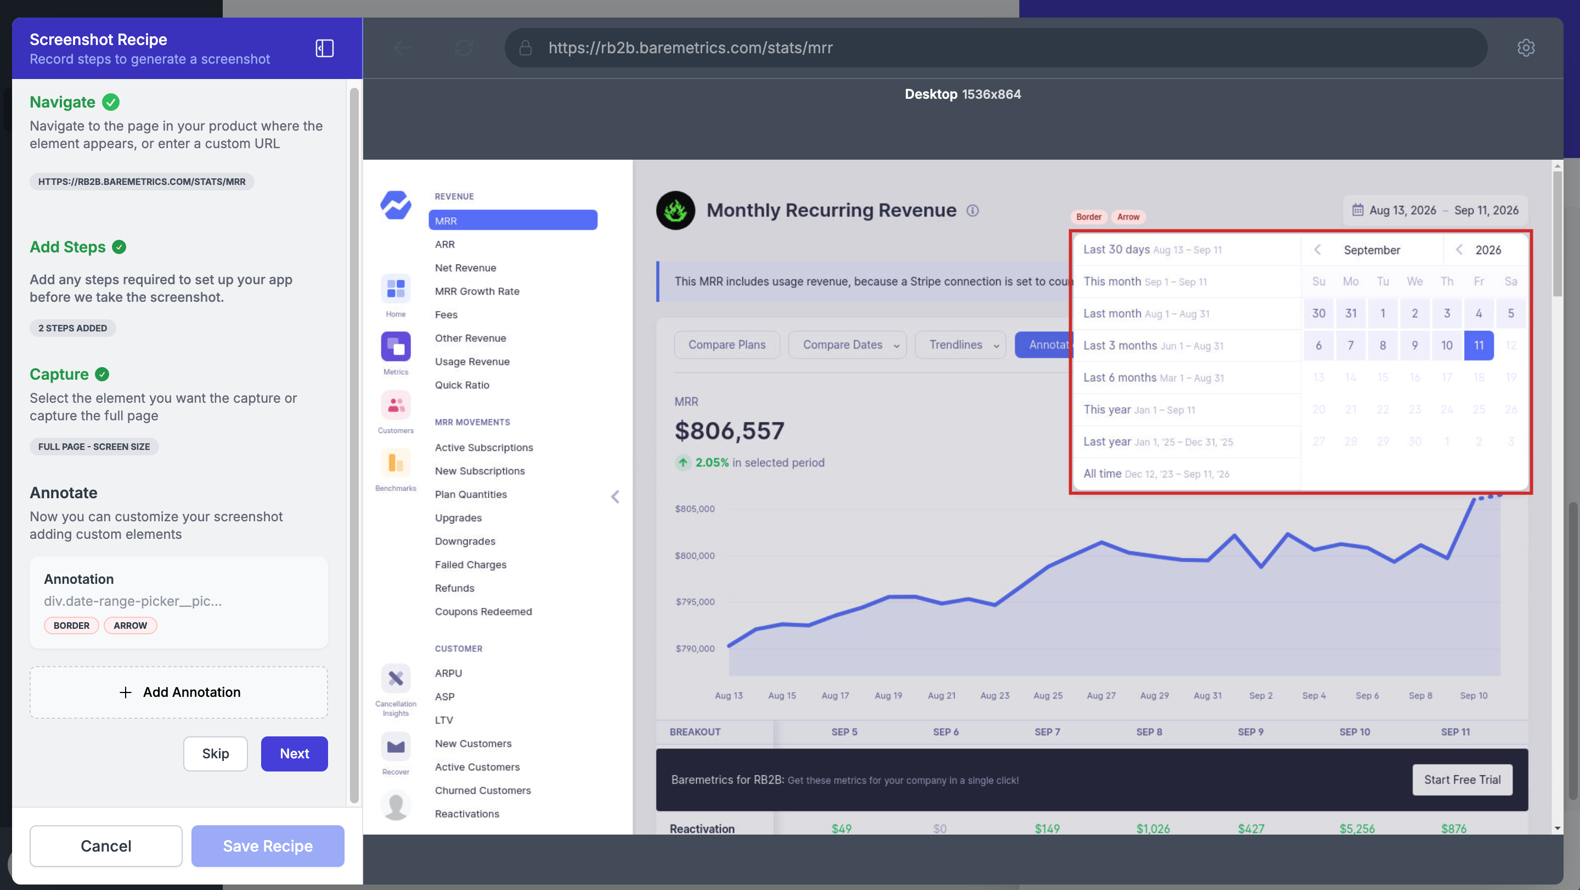Viewport: 1580px width, 890px height.
Task: Select the MRR menu item
Action: [513, 220]
